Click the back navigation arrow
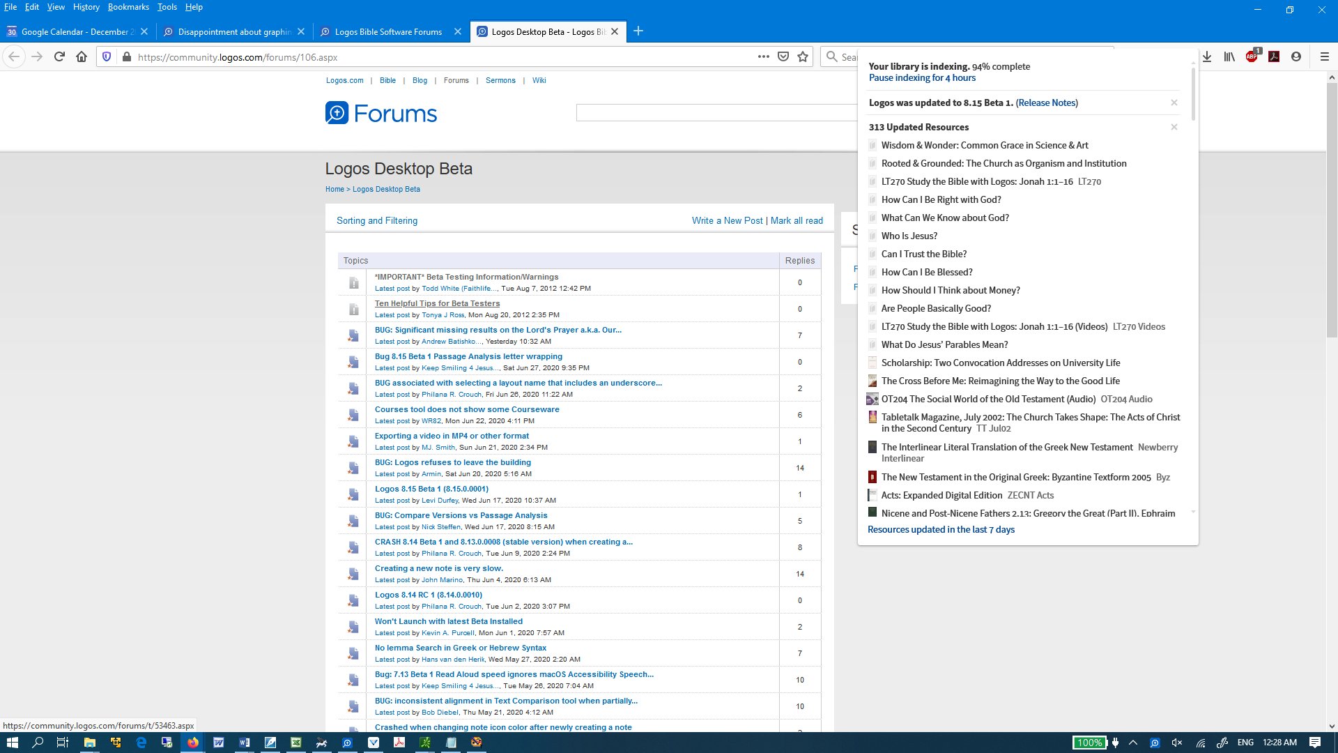1338x753 pixels. tap(15, 56)
